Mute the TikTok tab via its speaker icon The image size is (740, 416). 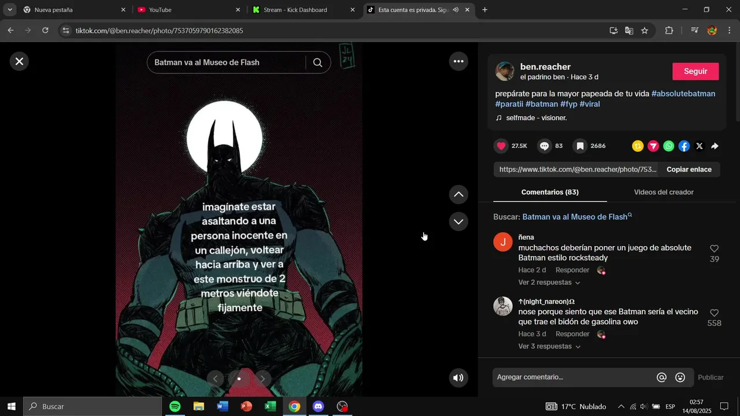click(456, 10)
